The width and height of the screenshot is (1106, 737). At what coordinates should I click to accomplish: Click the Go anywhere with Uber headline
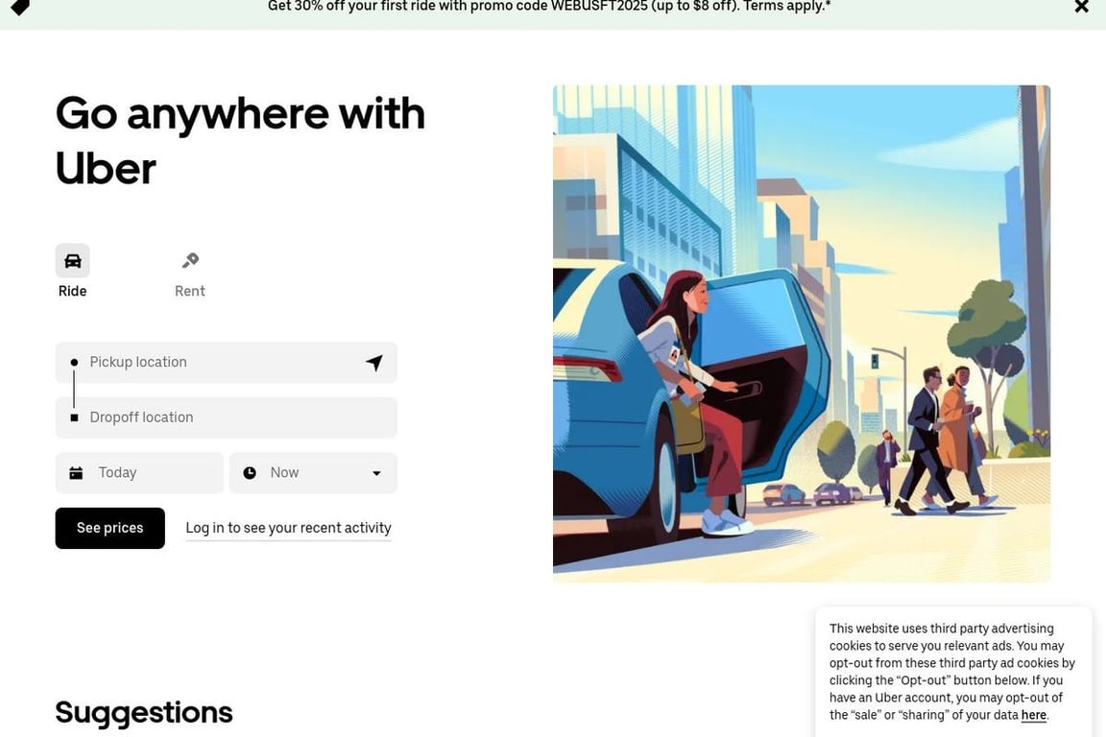click(x=241, y=141)
